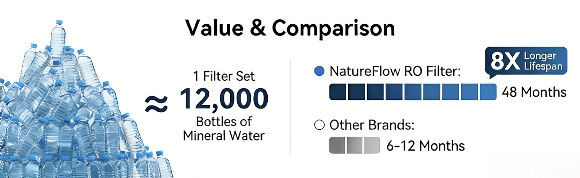The width and height of the screenshot is (580, 178).
Task: Click the "Other Brands:" label
Action: coord(372,125)
